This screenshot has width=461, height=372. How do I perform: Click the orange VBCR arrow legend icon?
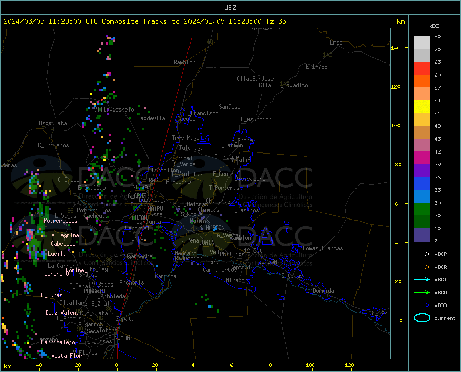pyautogui.click(x=422, y=267)
